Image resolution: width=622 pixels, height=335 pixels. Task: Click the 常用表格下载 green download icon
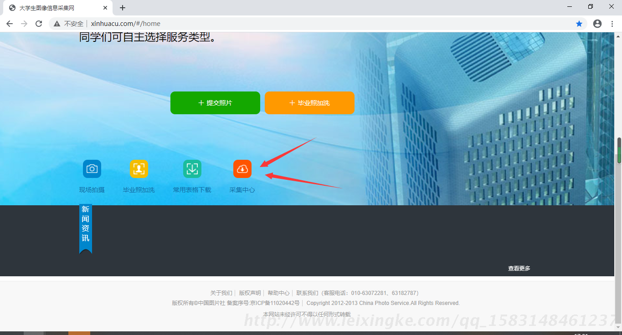click(x=192, y=169)
